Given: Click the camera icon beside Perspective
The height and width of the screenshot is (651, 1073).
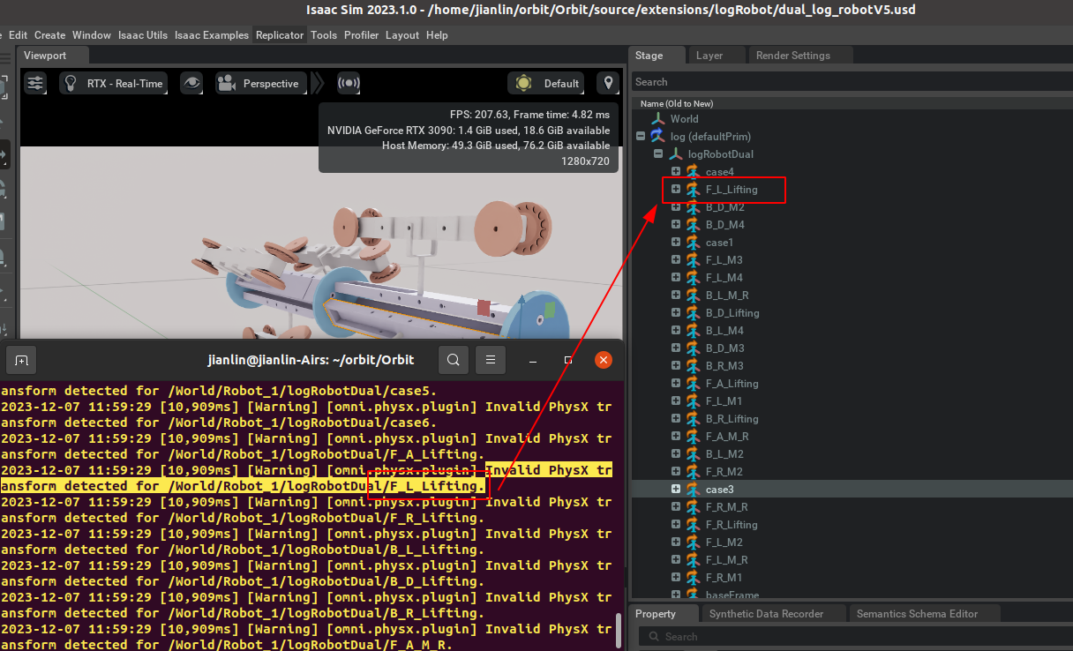Looking at the screenshot, I should click(227, 84).
